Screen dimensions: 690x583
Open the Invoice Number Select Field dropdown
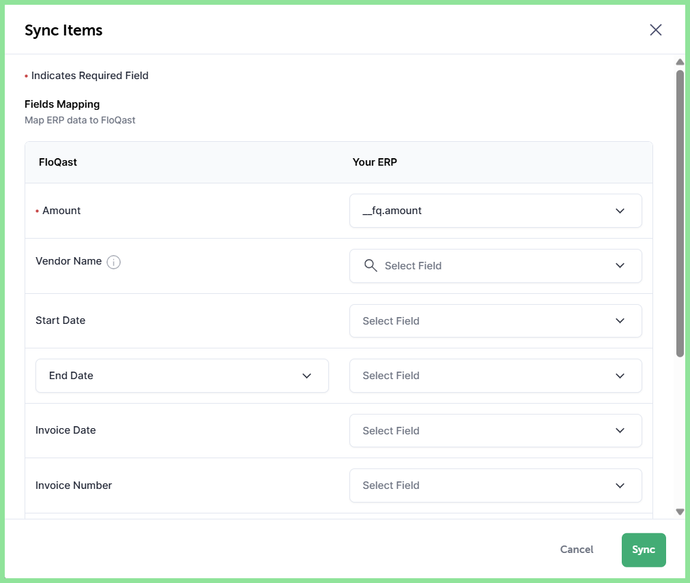(495, 485)
